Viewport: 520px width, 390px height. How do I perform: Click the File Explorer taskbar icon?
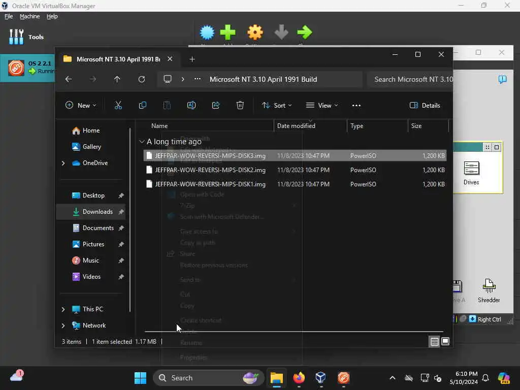click(277, 378)
